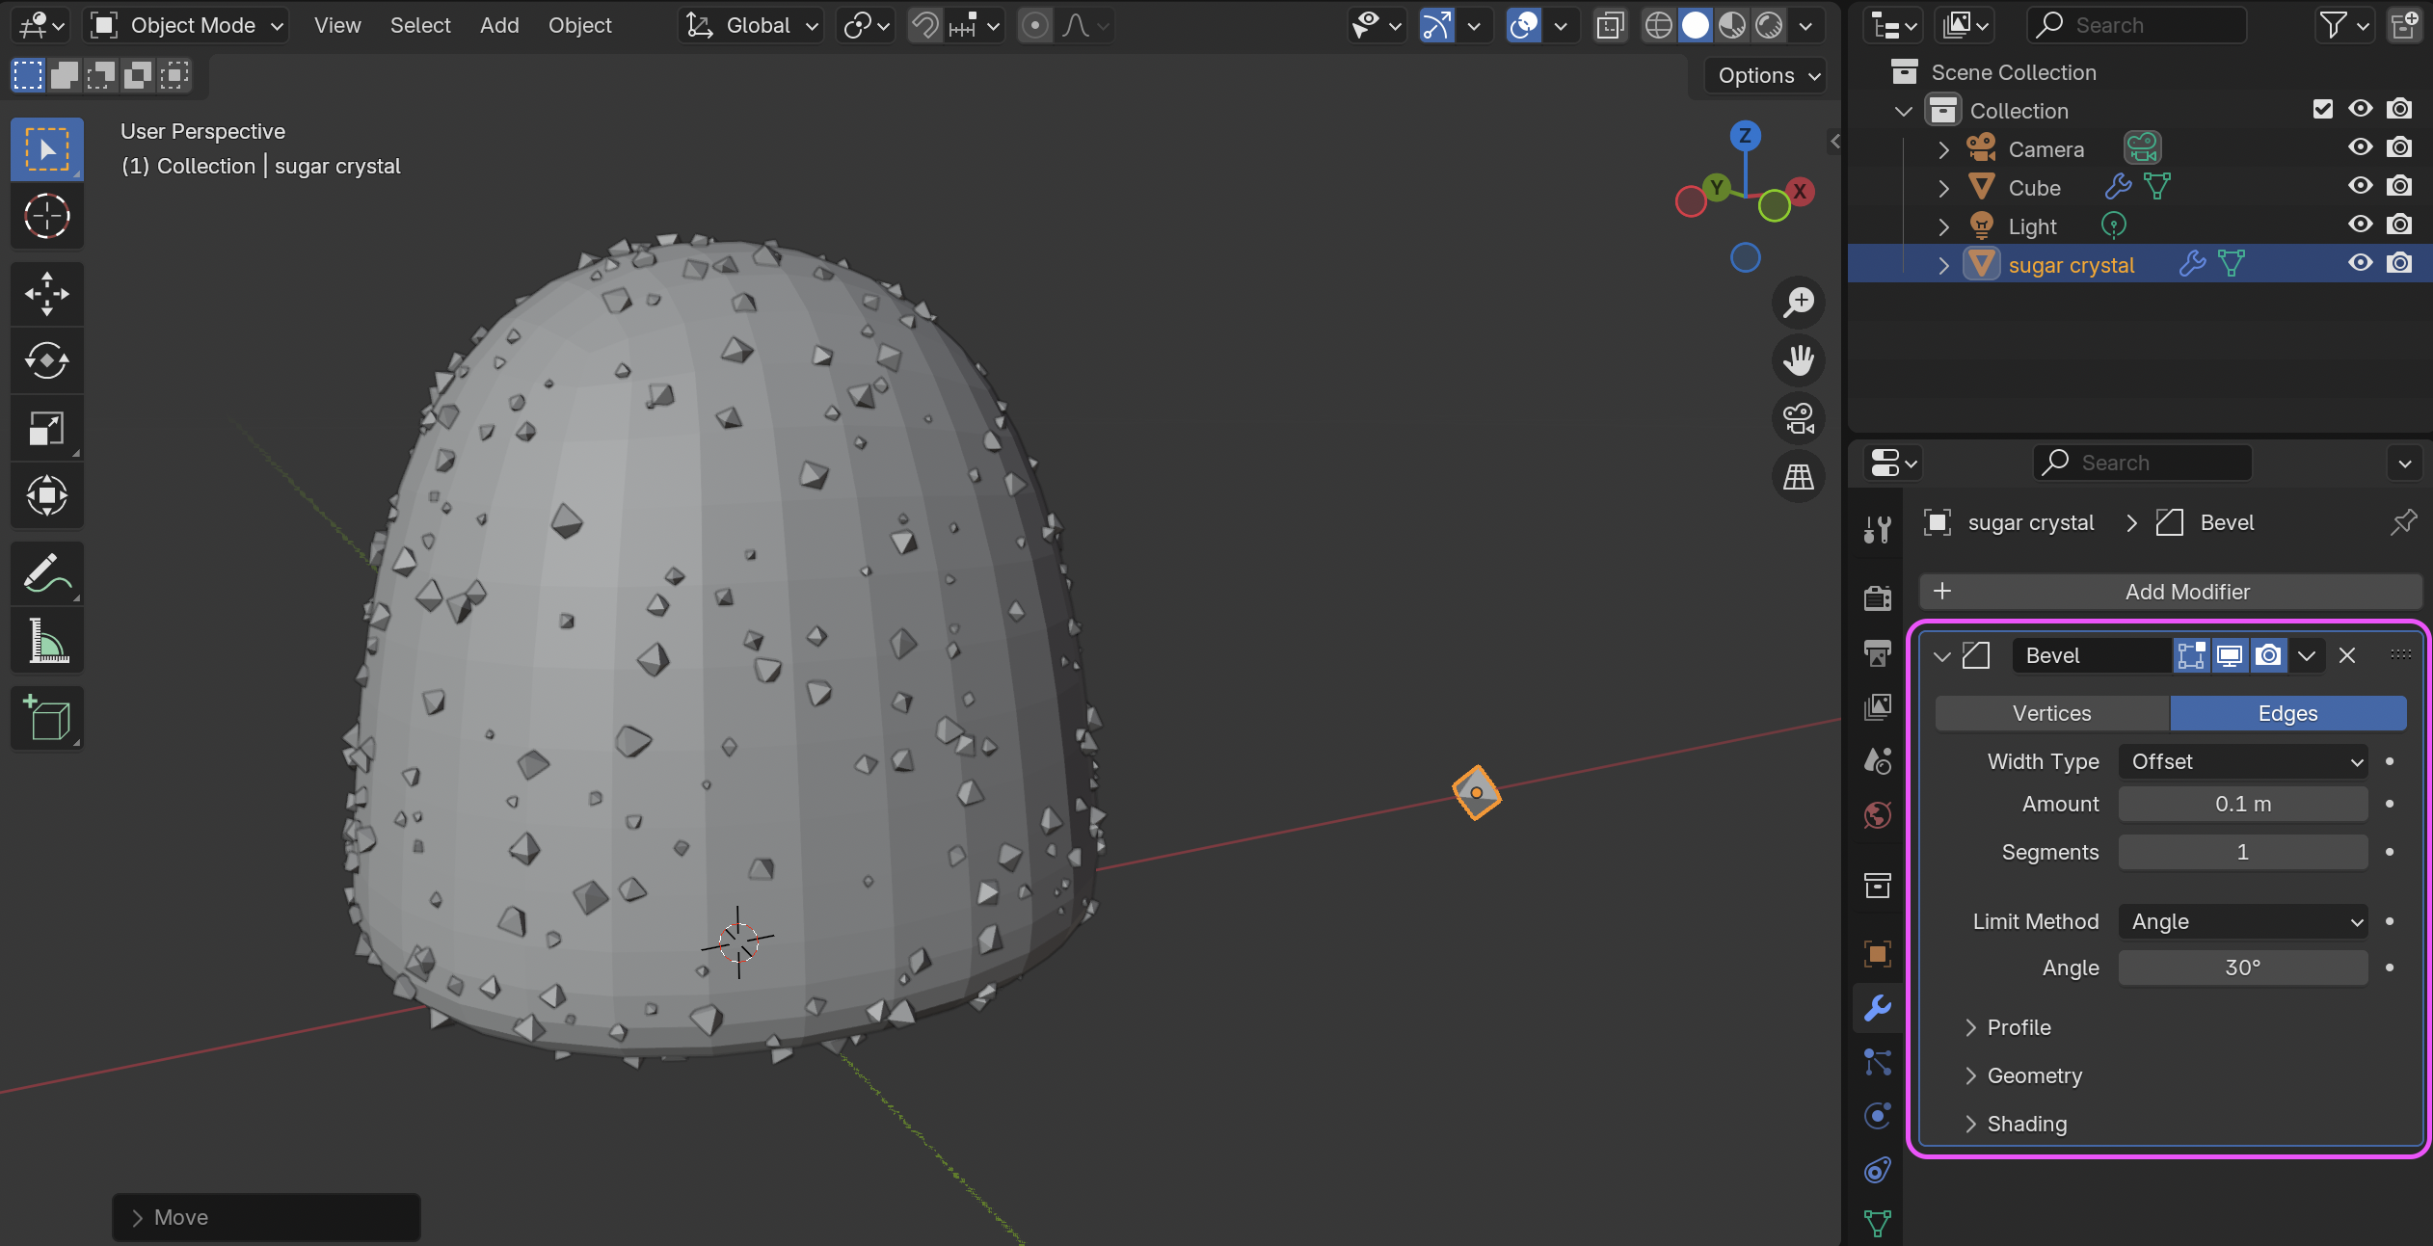Hide the Cube object in viewport
2433x1246 pixels.
pyautogui.click(x=2360, y=186)
